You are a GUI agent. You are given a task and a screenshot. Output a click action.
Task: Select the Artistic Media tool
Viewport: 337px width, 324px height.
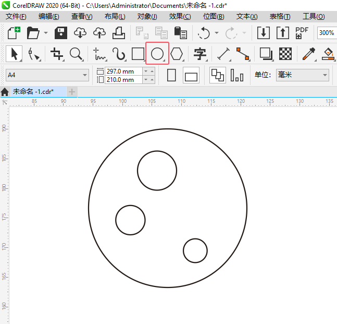coord(119,54)
